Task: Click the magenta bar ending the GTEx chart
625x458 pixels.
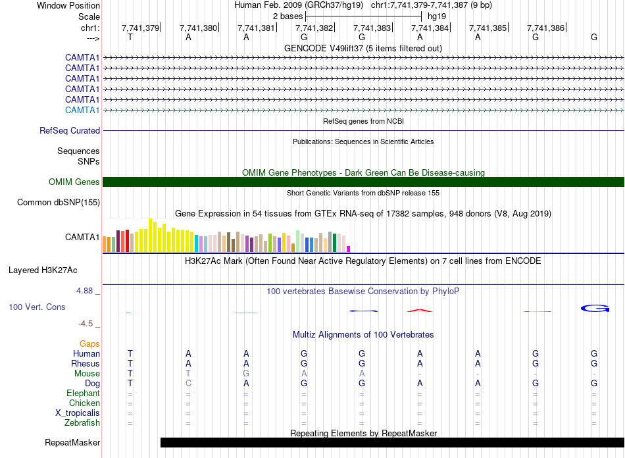Action: [x=348, y=248]
